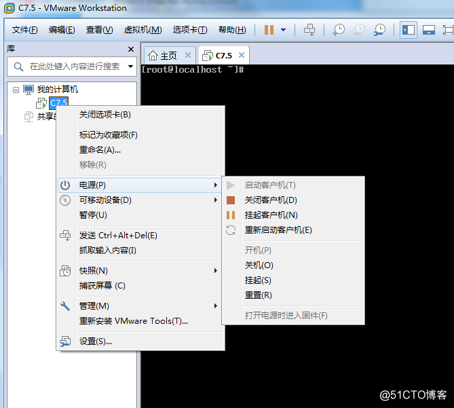Open the power options dropdown arrow in toolbar
454x408 pixels.
click(284, 30)
